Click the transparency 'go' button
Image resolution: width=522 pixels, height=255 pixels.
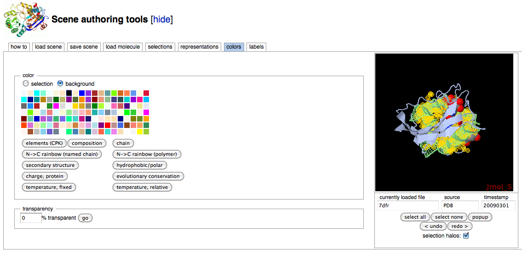[x=85, y=218]
